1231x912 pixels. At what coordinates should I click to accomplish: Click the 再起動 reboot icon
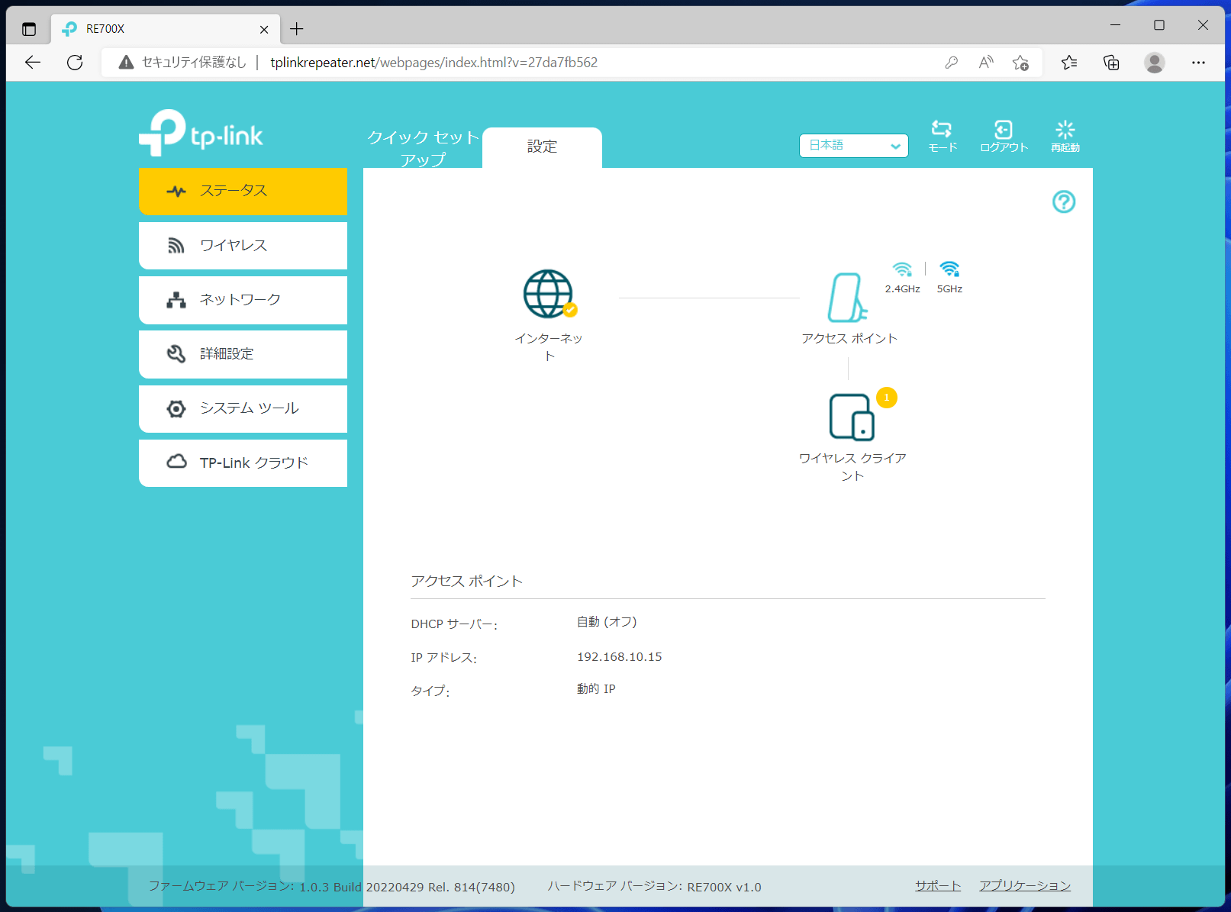coord(1065,136)
